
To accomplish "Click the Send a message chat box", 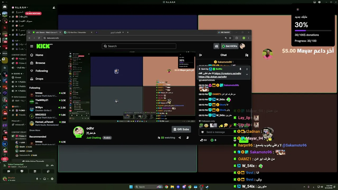I will [223, 132].
